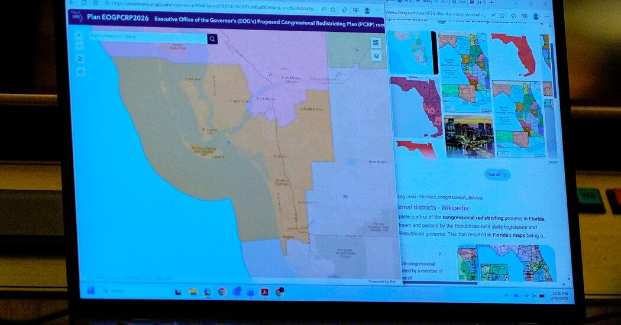621x325 pixels.
Task: Open File Explorer from the taskbar
Action: point(193,292)
